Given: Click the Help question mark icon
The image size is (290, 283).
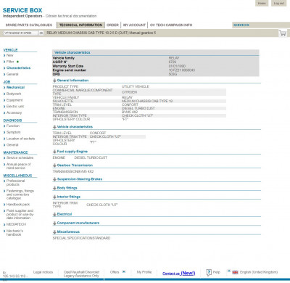Looking at the screenshot, I should pyautogui.click(x=209, y=272).
